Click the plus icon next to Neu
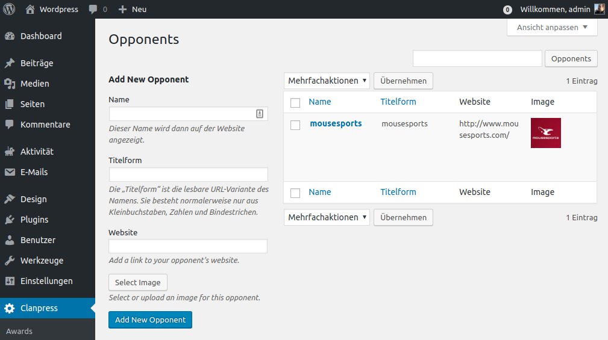The height and width of the screenshot is (340, 608). click(x=122, y=9)
